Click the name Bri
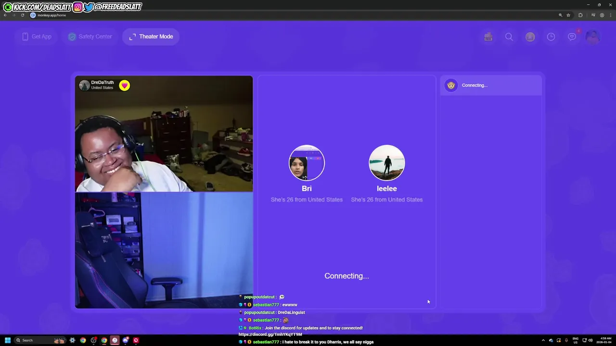The height and width of the screenshot is (346, 616). pos(307,188)
